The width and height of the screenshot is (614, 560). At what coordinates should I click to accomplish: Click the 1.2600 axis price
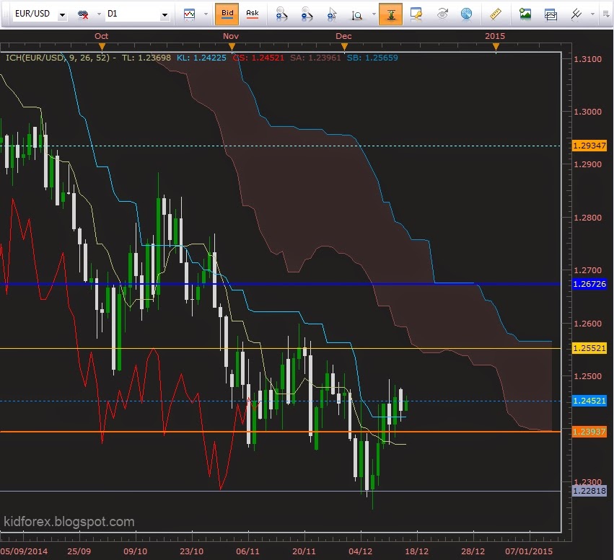(x=587, y=324)
